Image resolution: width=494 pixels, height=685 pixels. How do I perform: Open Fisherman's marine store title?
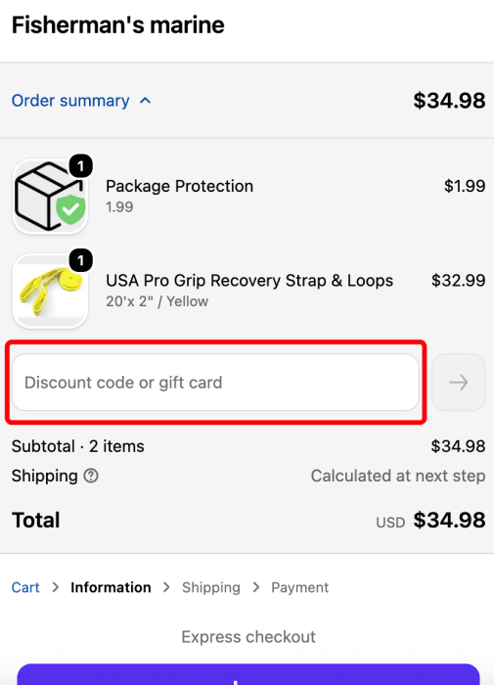(118, 24)
